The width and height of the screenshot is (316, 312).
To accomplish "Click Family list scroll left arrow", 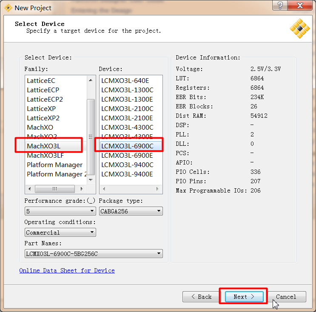I will point(30,189).
